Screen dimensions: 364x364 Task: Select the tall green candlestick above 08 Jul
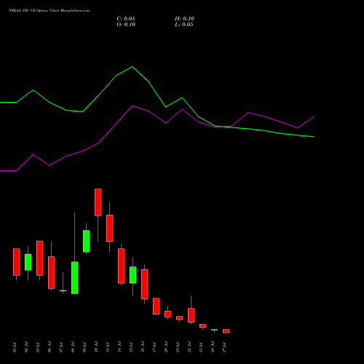75,278
